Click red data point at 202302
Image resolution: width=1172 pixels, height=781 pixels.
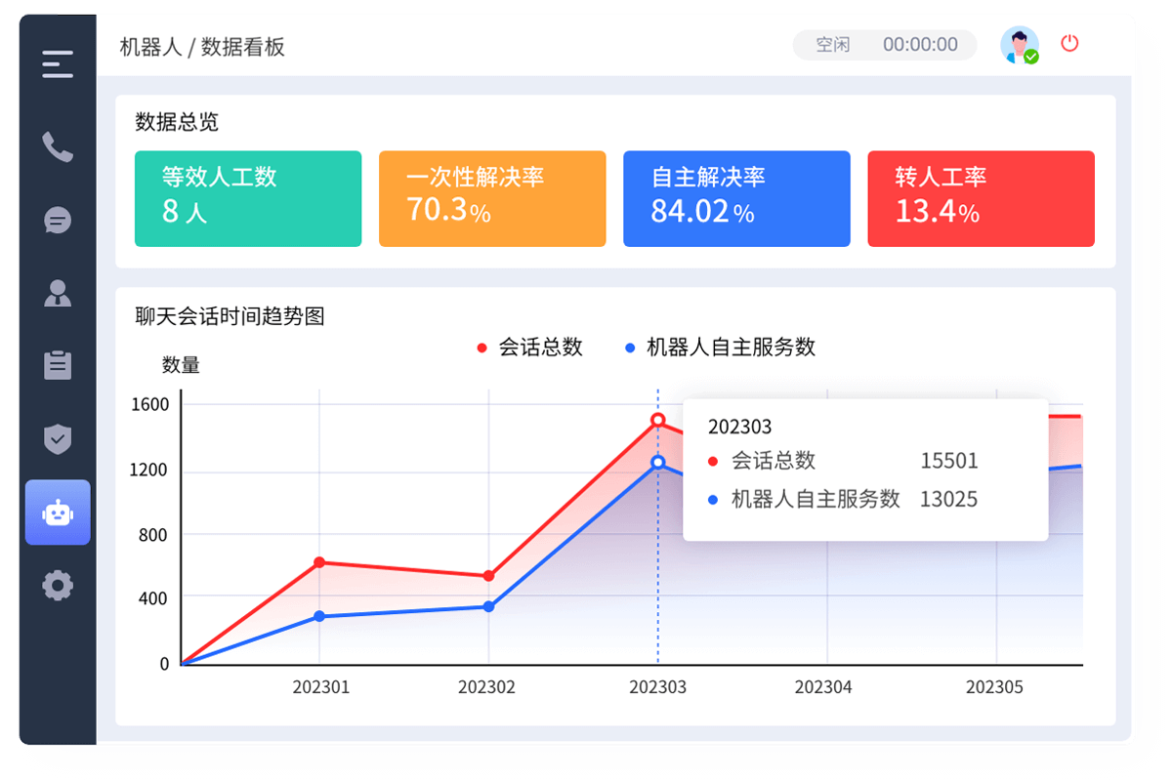[x=488, y=576]
